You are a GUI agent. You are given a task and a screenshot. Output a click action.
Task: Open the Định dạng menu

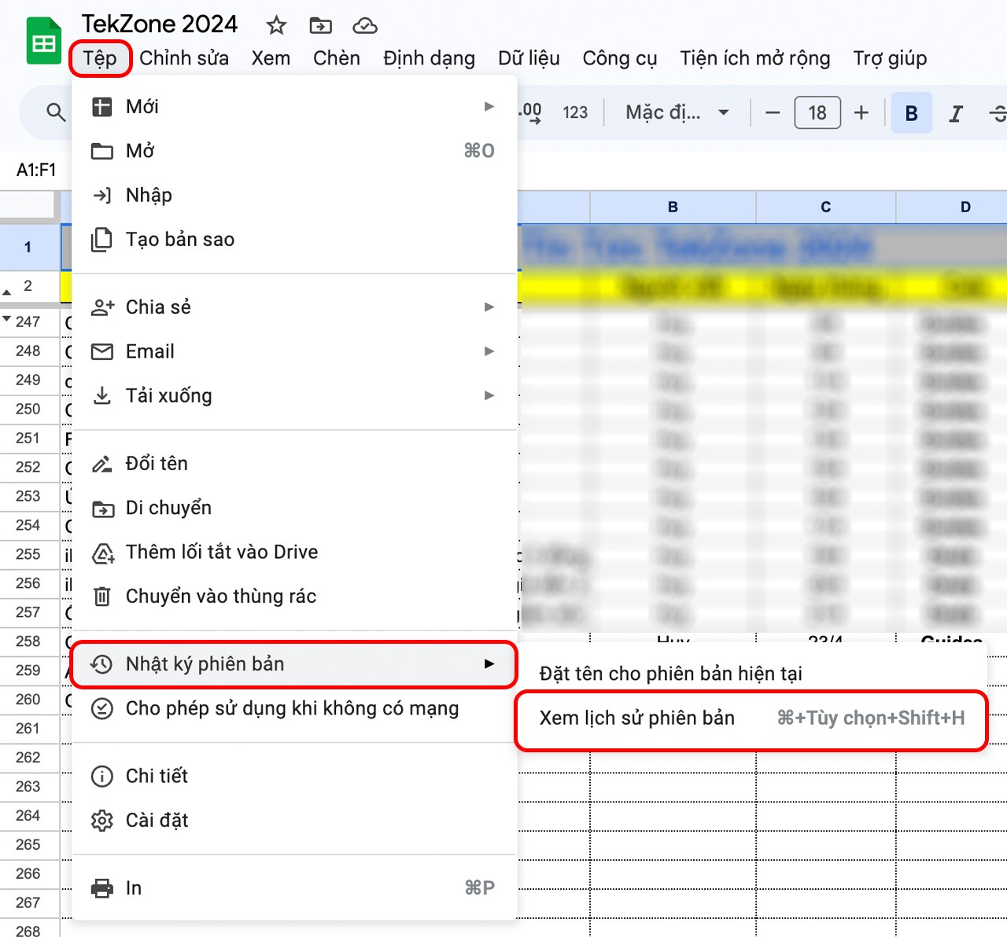[429, 58]
